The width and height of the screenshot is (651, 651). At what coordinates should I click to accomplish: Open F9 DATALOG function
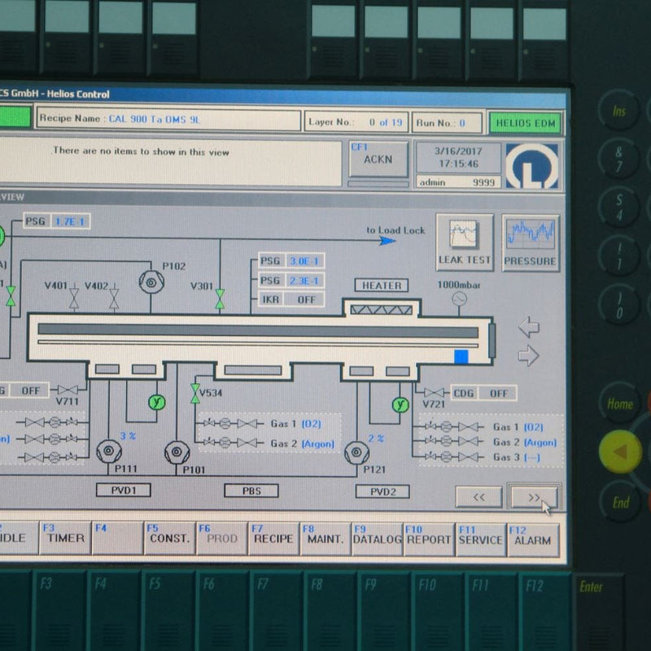377,540
